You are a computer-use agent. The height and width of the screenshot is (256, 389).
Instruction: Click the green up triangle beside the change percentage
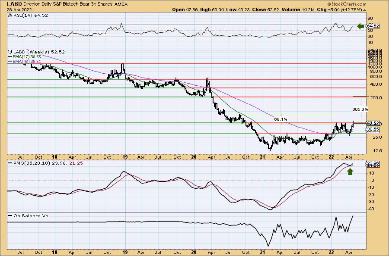[x=364, y=10]
